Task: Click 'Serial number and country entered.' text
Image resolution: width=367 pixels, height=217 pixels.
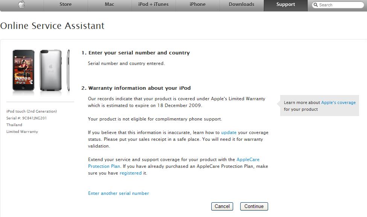Action: tap(126, 63)
